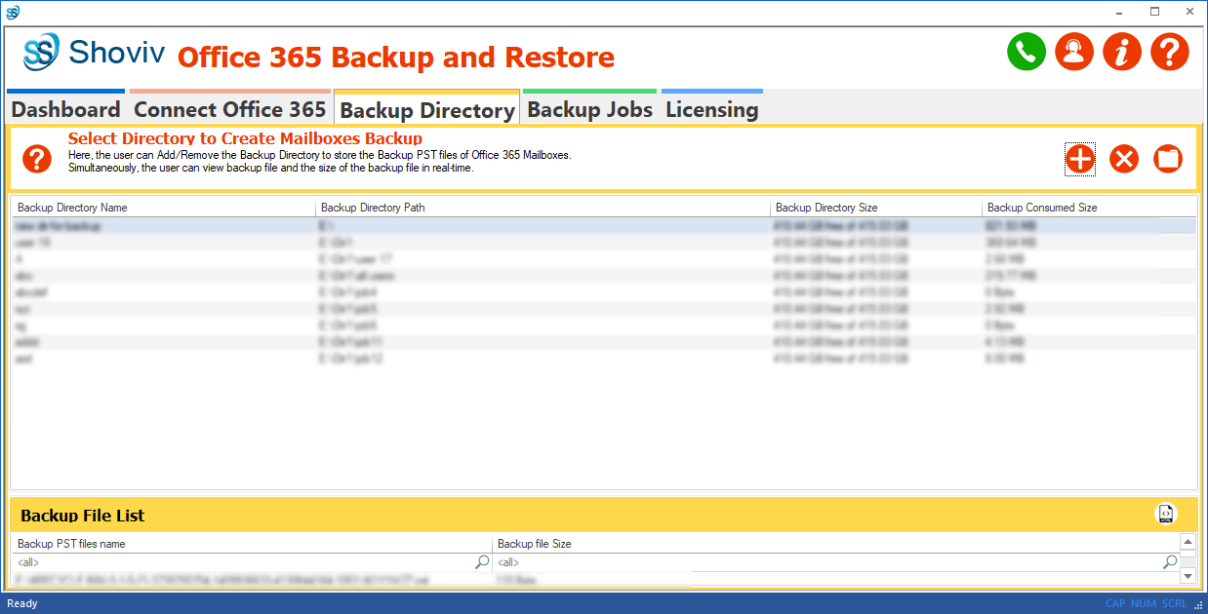The height and width of the screenshot is (614, 1208).
Task: Click the 'Office 365 Backup and Restore' title
Action: [x=396, y=57]
